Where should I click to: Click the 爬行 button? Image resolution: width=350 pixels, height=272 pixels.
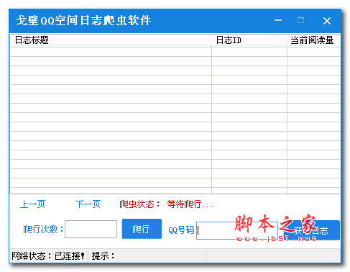point(142,229)
